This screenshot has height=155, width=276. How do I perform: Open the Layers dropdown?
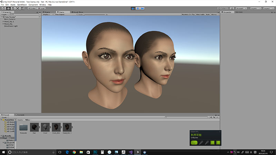(256, 8)
